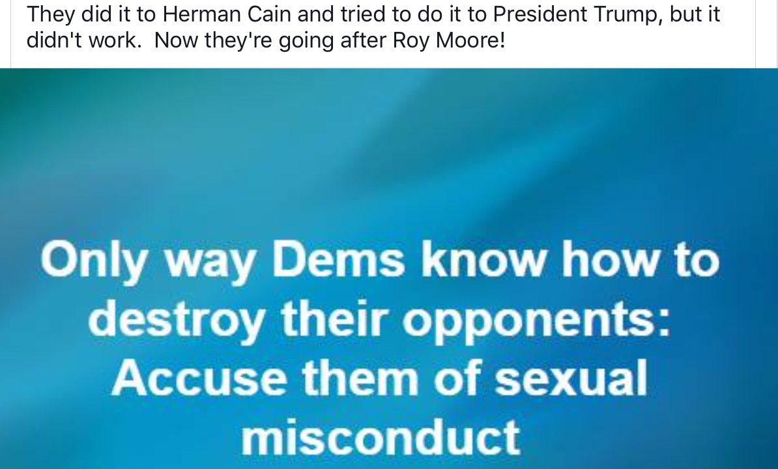This screenshot has height=469, width=778.
Task: Select the word 'Dems' in the image
Action: point(338,260)
